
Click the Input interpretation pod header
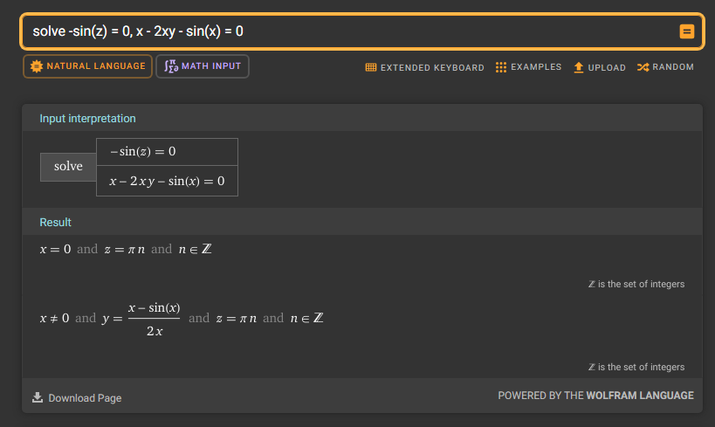(88, 119)
